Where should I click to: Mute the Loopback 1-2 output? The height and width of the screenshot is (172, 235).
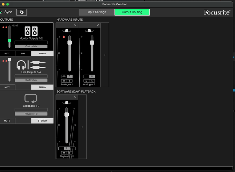(7, 121)
